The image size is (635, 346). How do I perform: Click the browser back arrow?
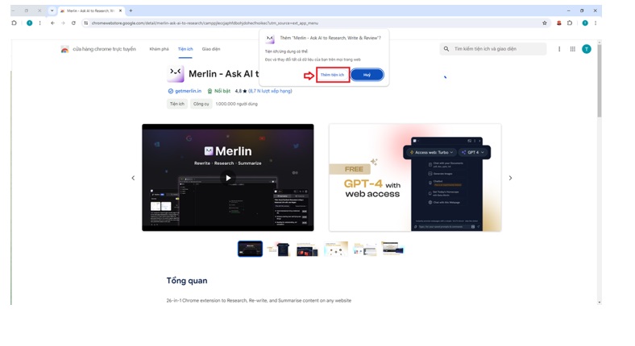52,23
